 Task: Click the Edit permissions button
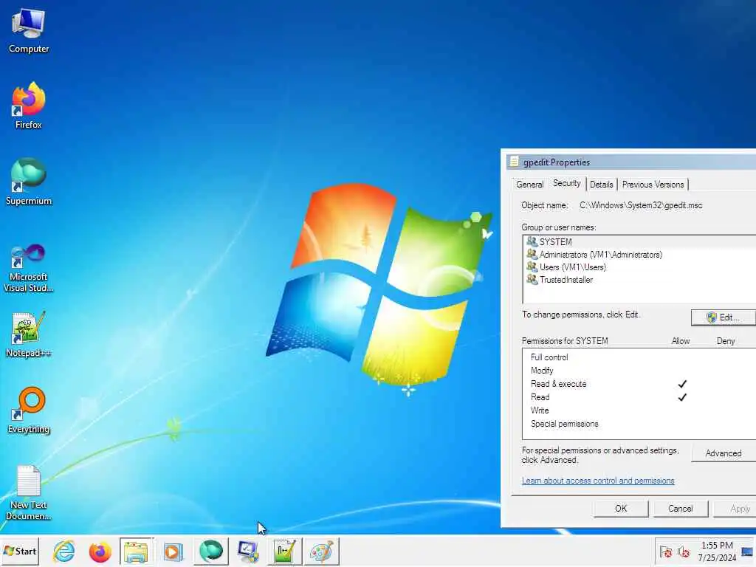(724, 317)
